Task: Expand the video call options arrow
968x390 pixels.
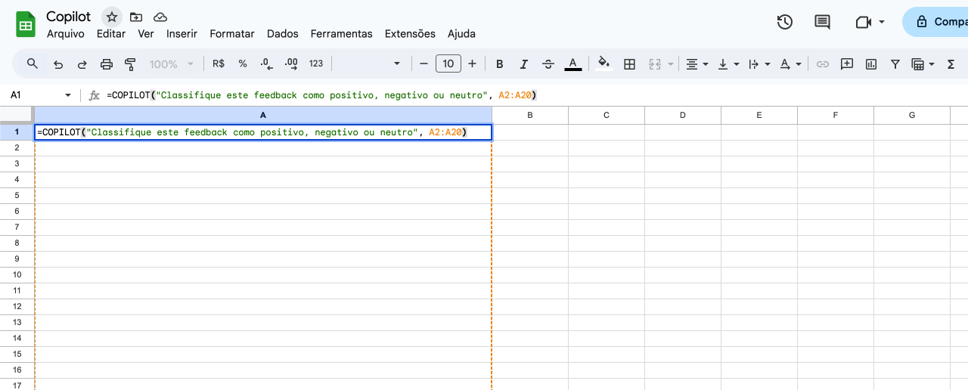Action: point(882,22)
